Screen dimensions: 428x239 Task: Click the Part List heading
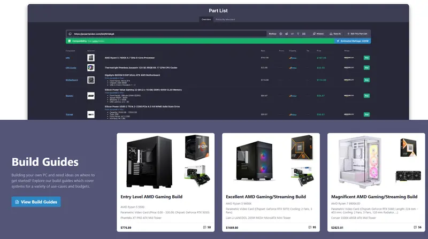218,11
